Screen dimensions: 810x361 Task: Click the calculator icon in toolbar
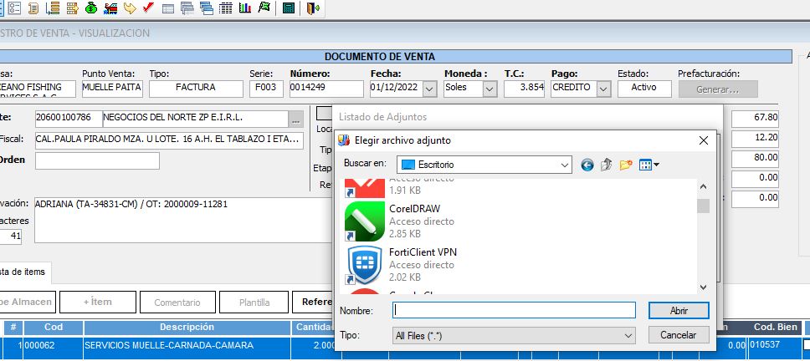point(288,8)
